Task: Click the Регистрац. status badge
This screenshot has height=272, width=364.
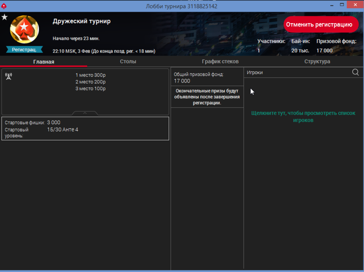Action: coord(24,50)
